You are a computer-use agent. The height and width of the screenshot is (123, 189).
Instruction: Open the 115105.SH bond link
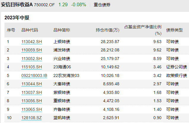32,67
